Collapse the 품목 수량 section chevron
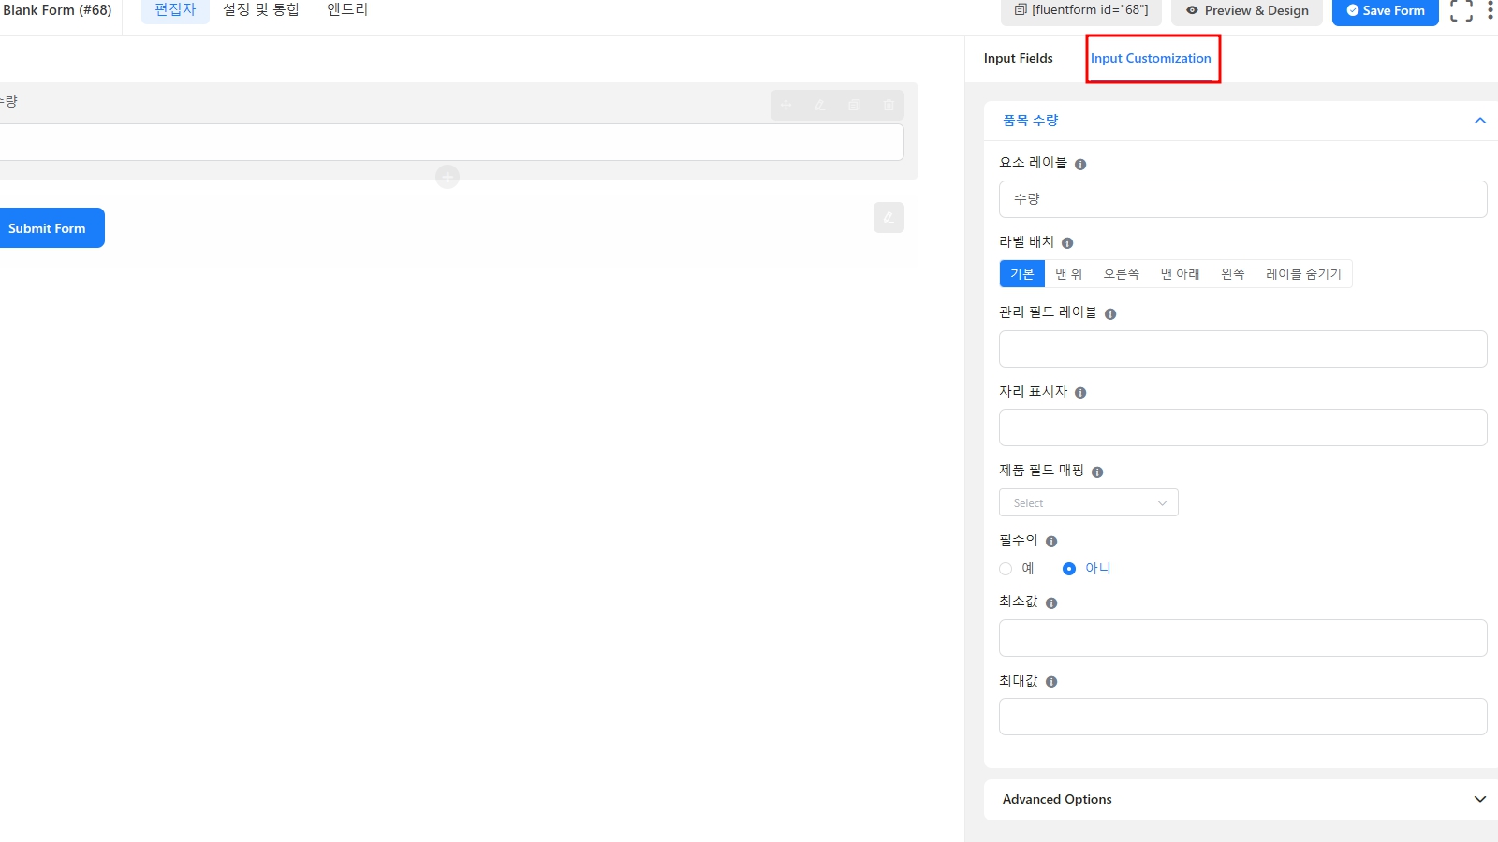The image size is (1498, 842). tap(1480, 121)
